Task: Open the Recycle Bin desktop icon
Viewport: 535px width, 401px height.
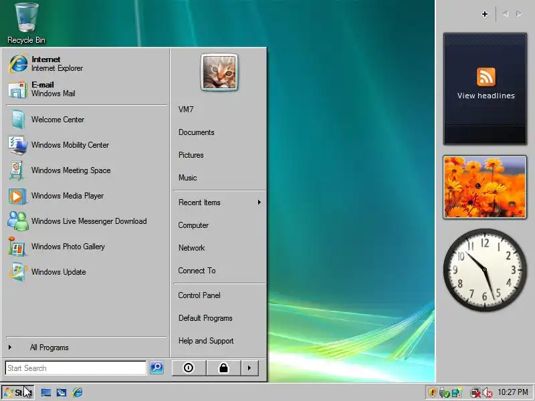Action: [x=26, y=23]
